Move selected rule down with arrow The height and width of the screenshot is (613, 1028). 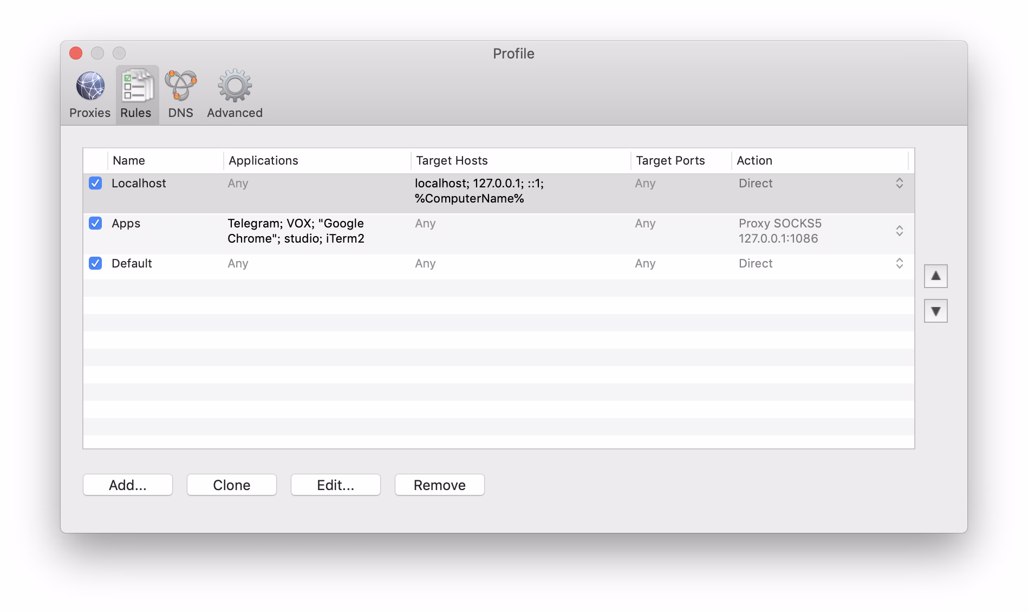click(x=935, y=311)
